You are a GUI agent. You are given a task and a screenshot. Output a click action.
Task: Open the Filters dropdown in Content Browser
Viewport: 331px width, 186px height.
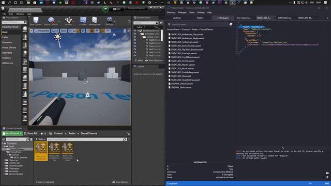coord(40,139)
